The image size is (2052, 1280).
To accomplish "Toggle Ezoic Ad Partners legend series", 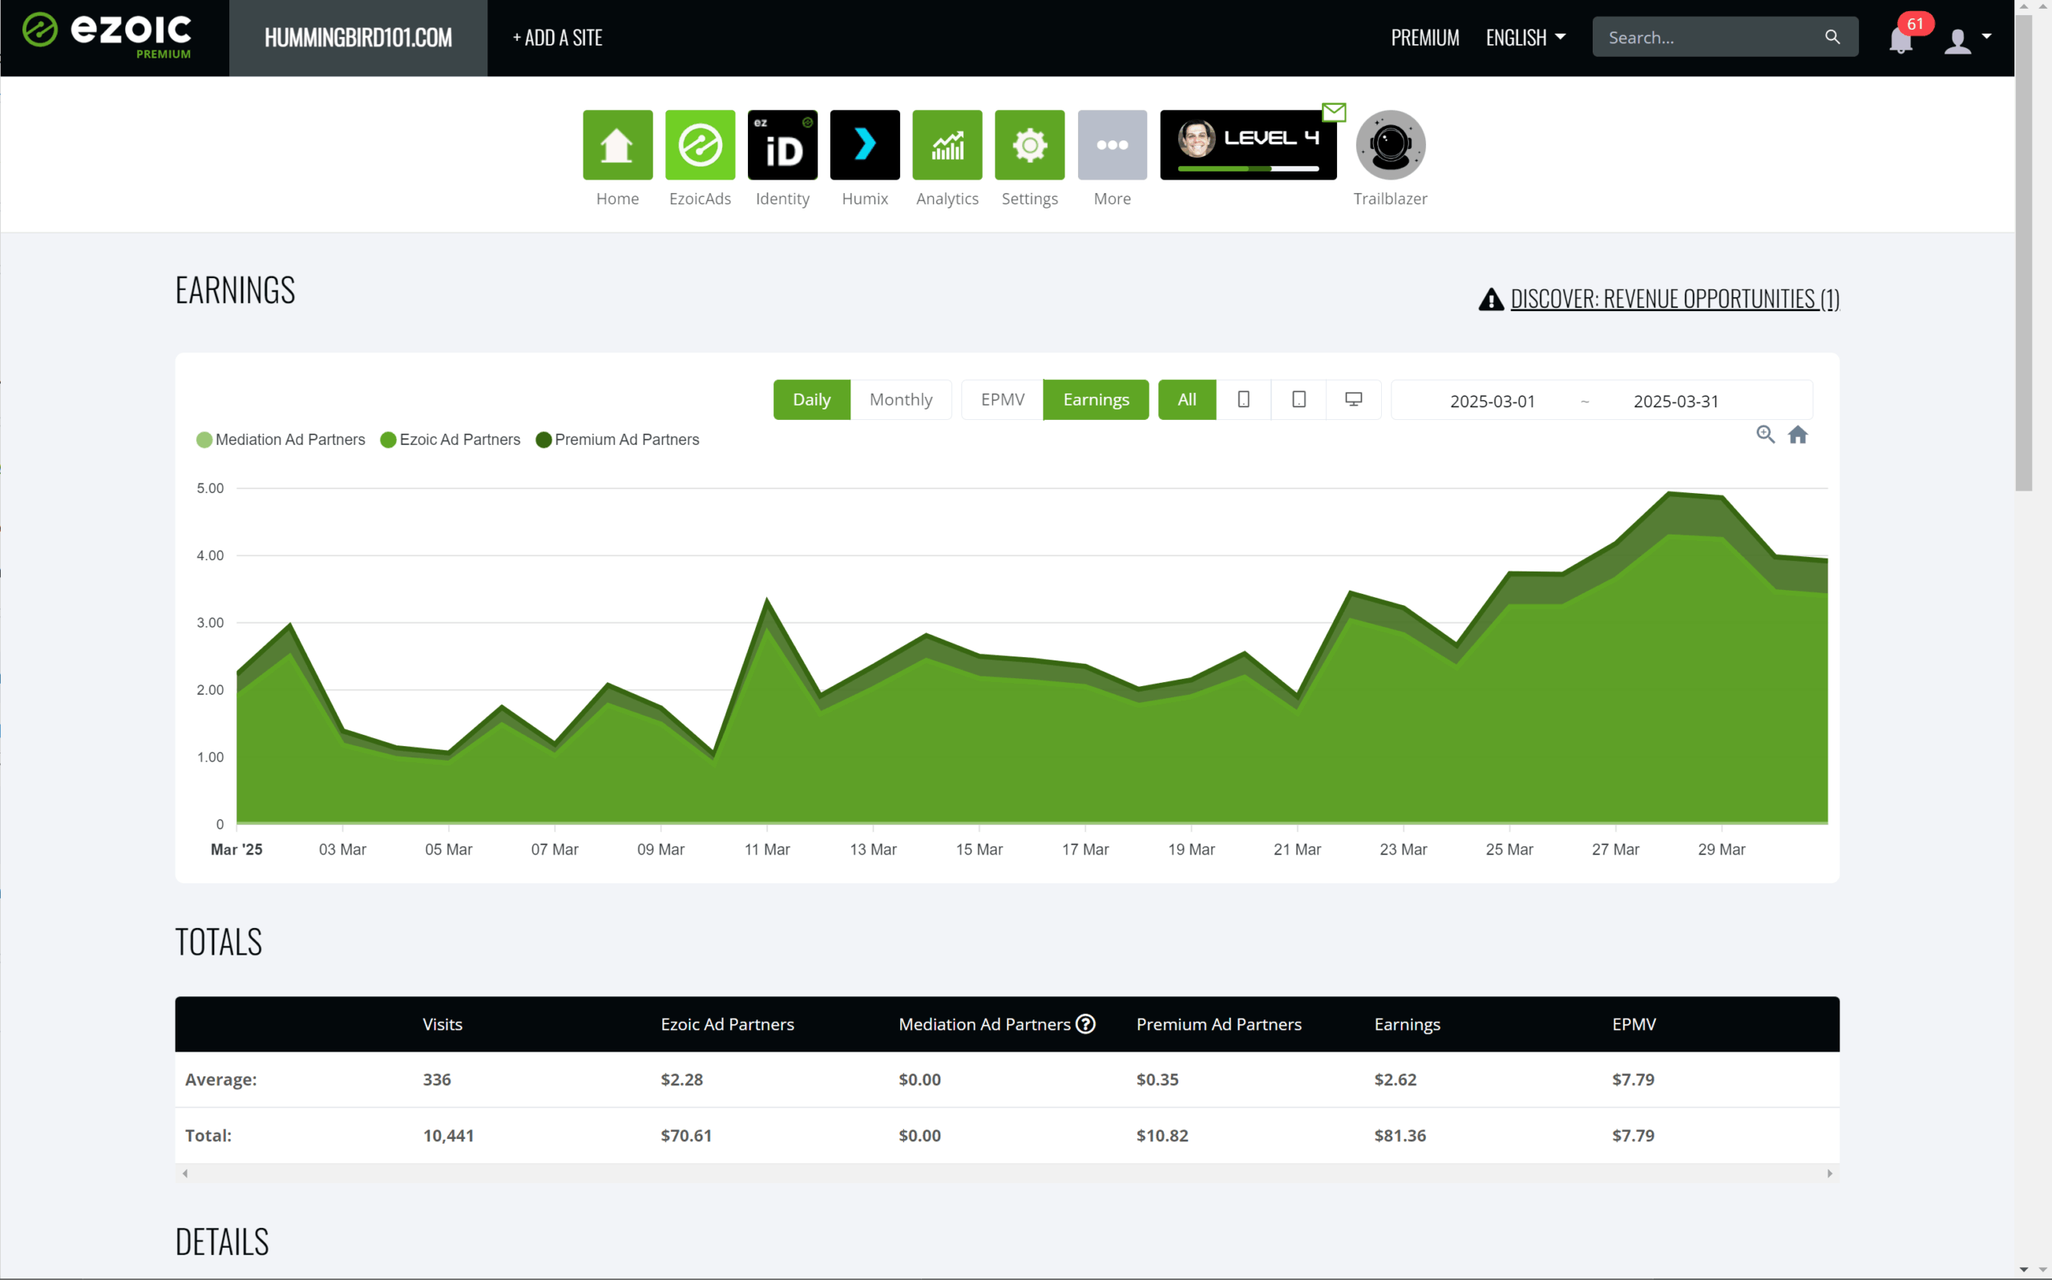I will coord(450,439).
